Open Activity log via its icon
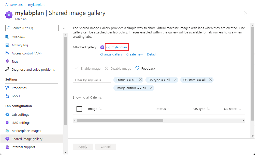255x155 pixels. [7, 45]
